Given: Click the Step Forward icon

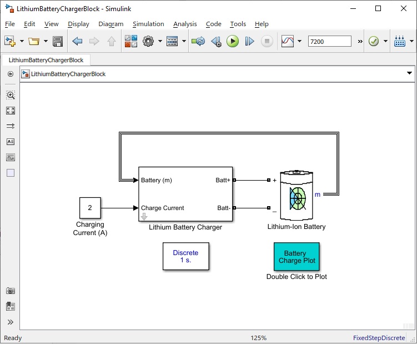Looking at the screenshot, I should pos(249,41).
